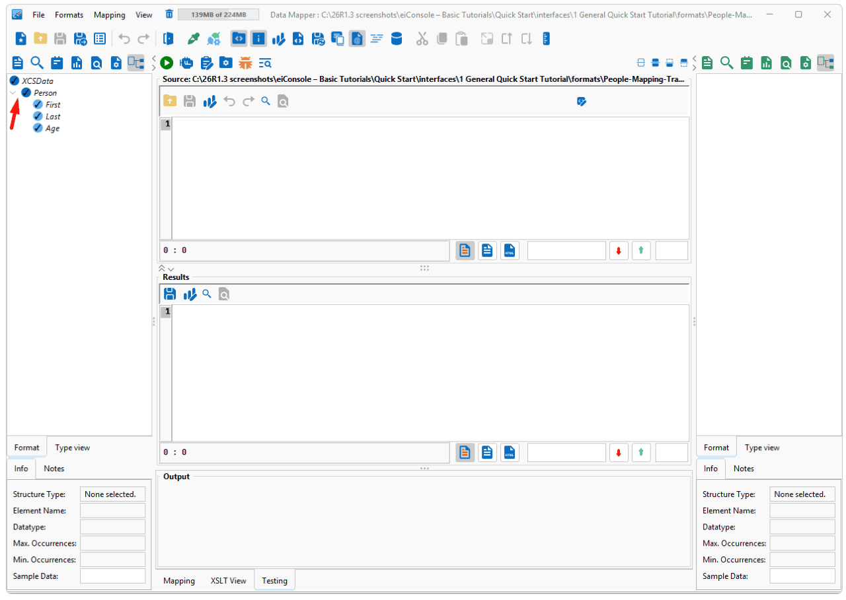
Task: Open the Mapping menu
Action: point(108,15)
